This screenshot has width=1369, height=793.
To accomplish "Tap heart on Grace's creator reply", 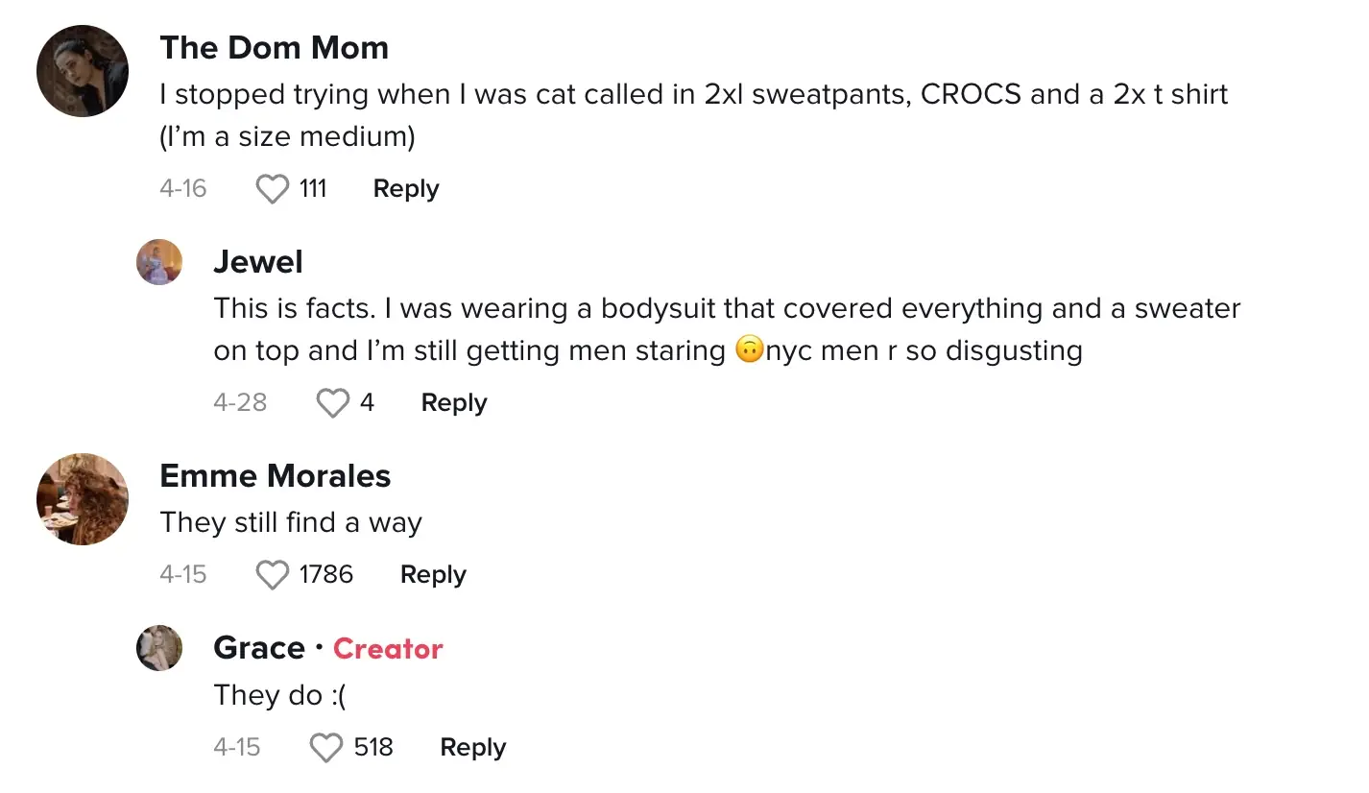I will click(x=326, y=748).
